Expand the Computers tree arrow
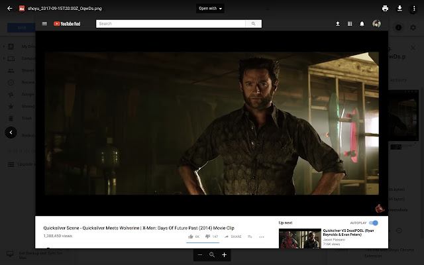Image resolution: width=424 pixels, height=265 pixels. click(4, 58)
